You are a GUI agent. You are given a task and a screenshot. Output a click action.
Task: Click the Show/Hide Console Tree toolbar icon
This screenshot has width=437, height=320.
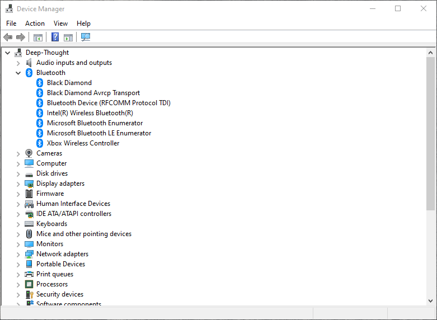(x=38, y=37)
